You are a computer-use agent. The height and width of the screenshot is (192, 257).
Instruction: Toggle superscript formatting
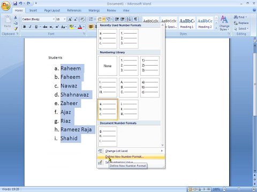tap(57, 27)
